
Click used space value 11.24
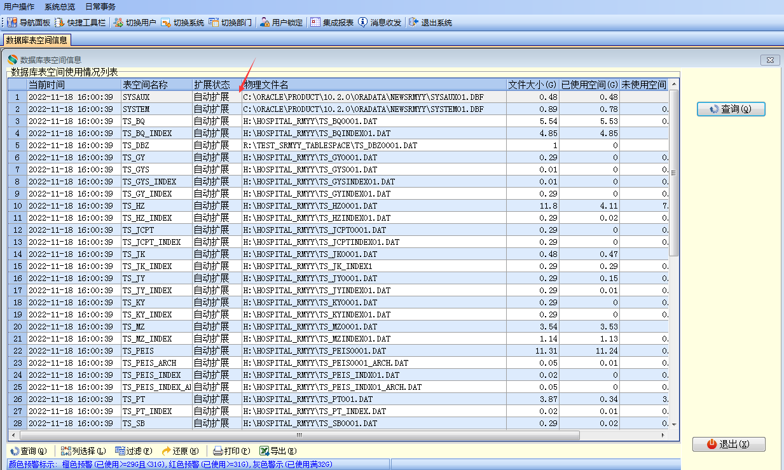pyautogui.click(x=589, y=350)
